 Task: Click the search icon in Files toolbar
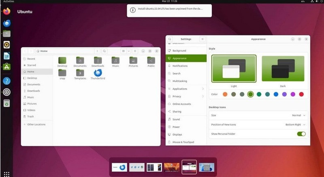tap(104, 51)
